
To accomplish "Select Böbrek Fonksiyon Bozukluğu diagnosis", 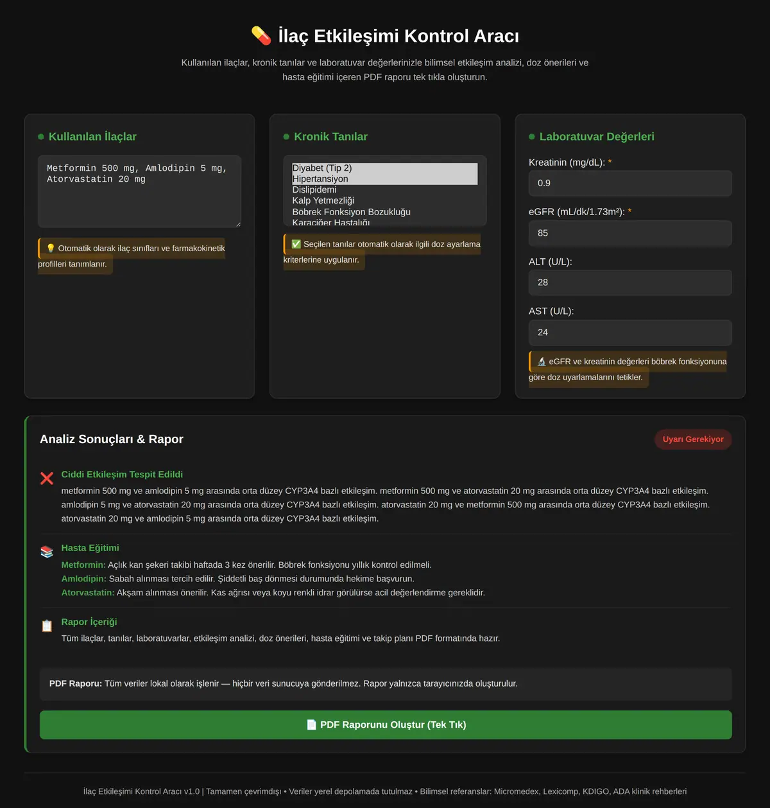I will click(x=385, y=212).
